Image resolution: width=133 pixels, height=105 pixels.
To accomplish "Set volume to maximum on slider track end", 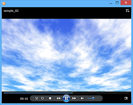I will pos(99,98).
